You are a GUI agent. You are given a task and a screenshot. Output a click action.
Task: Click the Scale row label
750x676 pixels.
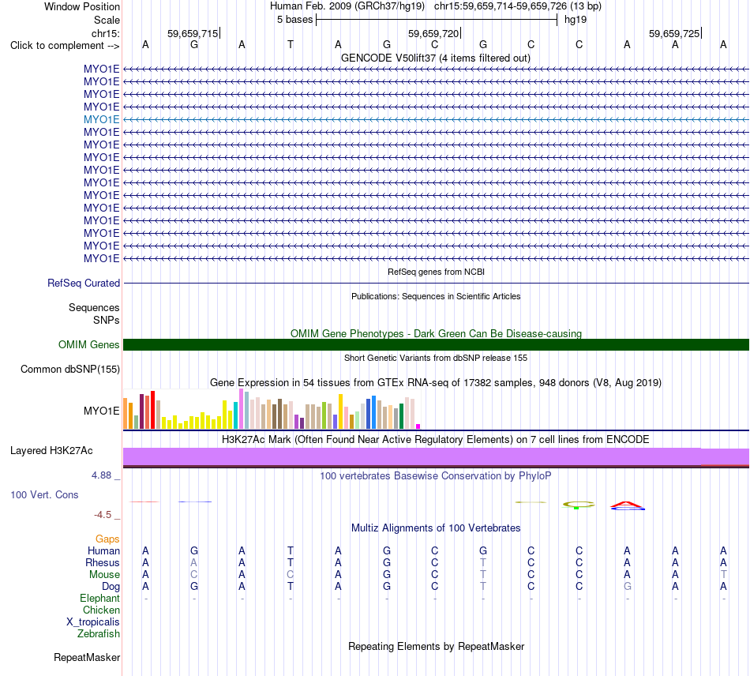[107, 20]
